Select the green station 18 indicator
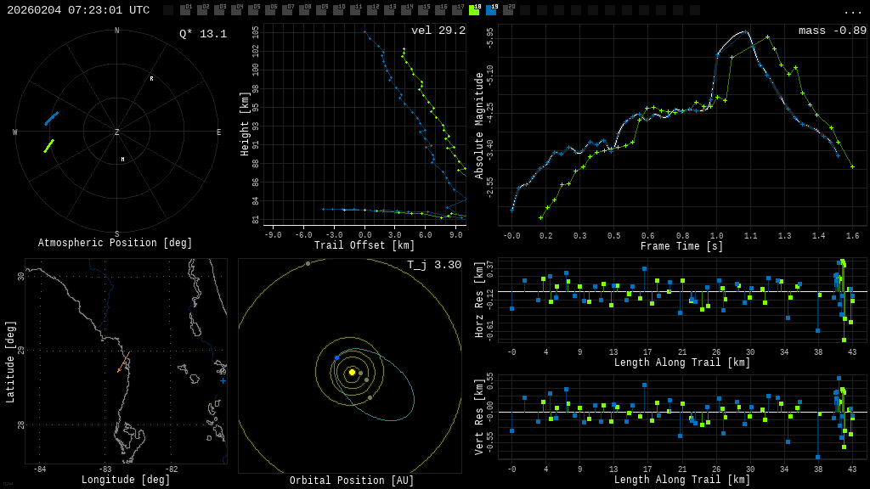Image resolution: width=870 pixels, height=489 pixels. pos(474,10)
